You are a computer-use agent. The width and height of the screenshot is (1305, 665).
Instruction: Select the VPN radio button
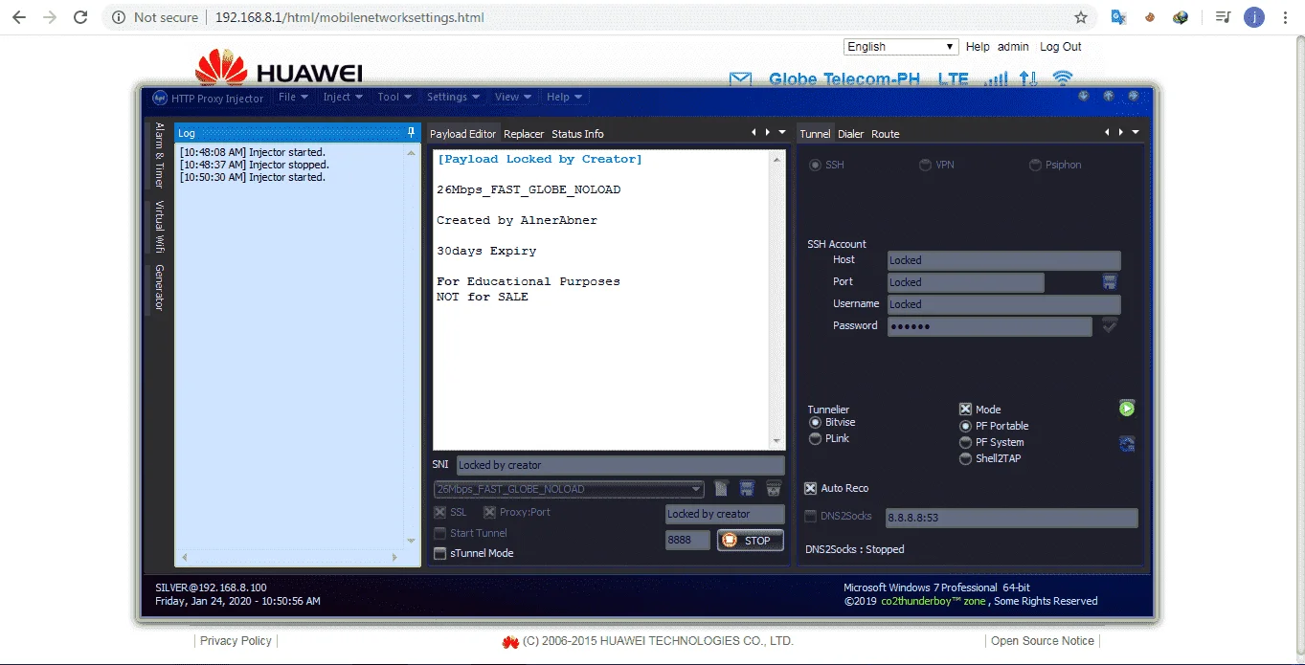(x=925, y=166)
